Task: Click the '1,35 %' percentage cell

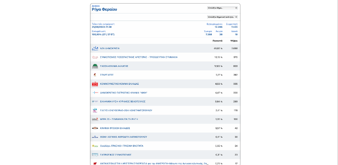Action: [x=219, y=119]
